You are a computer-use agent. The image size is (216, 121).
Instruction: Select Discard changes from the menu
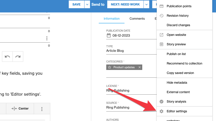tap(178, 25)
